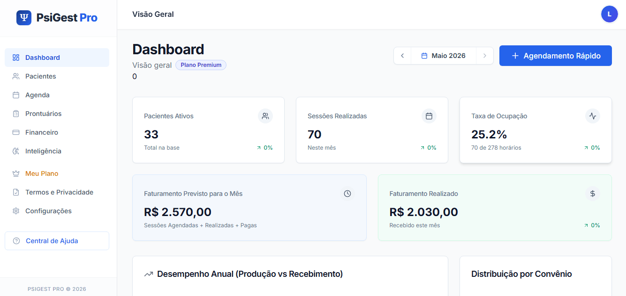This screenshot has height=296, width=626.
Task: Select the amount R$ 2.570,00
Action: click(178, 212)
